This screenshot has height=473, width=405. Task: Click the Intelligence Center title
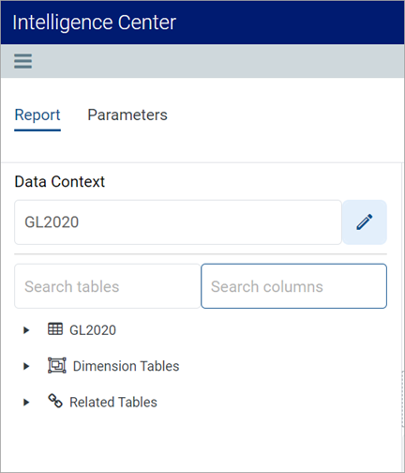94,23
